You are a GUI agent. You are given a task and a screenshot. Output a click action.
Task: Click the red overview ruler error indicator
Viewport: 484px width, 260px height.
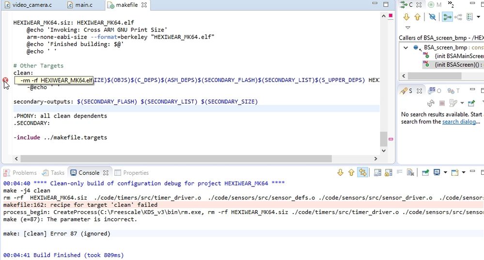click(391, 15)
